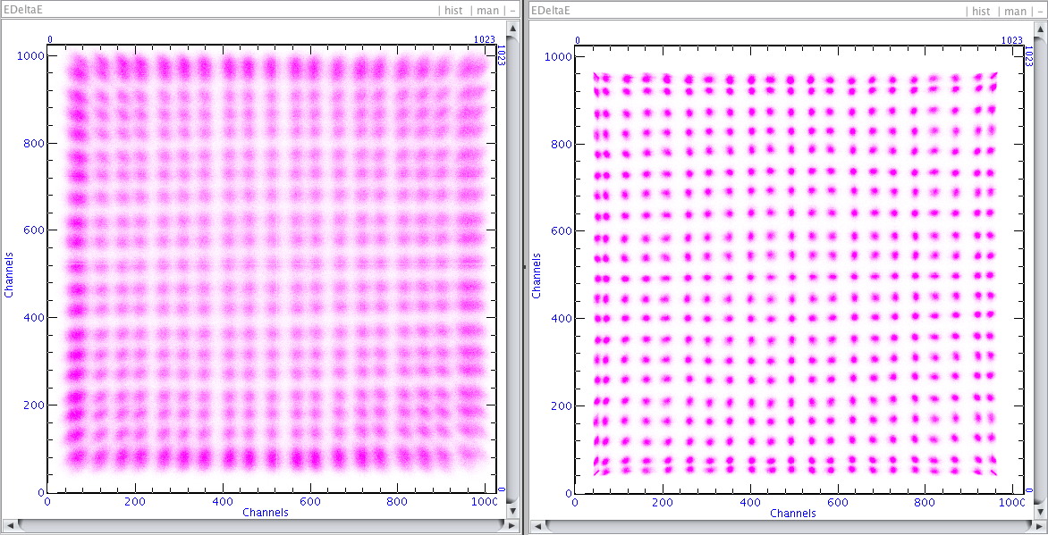Image resolution: width=1048 pixels, height=535 pixels.
Task: Click the 1023 tick label above the right histogram
Action: pos(1010,38)
